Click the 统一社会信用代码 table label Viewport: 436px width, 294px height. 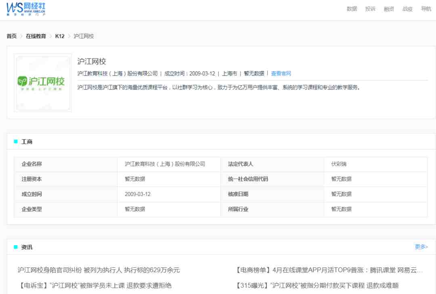(x=248, y=179)
